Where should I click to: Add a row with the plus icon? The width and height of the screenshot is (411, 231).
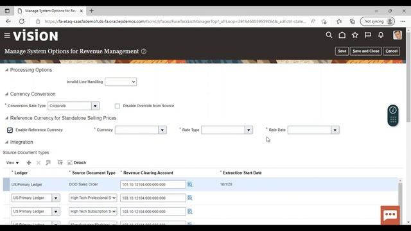pyautogui.click(x=29, y=162)
